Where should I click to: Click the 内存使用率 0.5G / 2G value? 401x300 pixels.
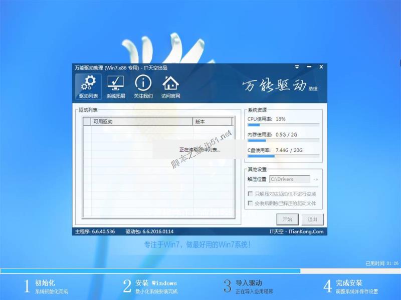[x=286, y=134]
